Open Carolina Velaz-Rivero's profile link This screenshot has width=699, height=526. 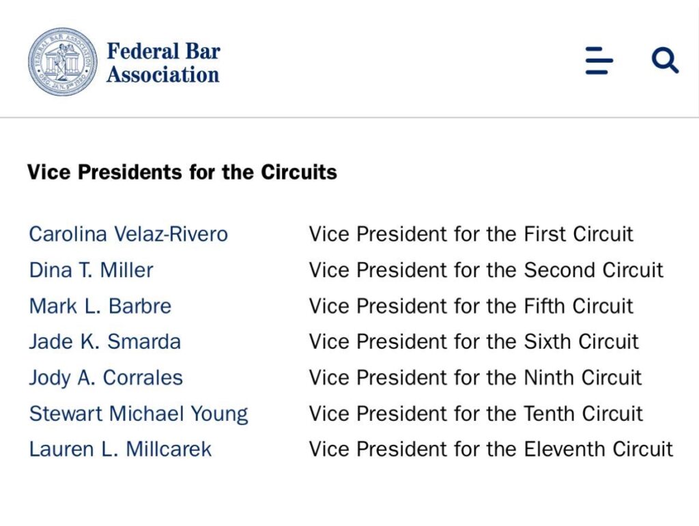pyautogui.click(x=128, y=234)
